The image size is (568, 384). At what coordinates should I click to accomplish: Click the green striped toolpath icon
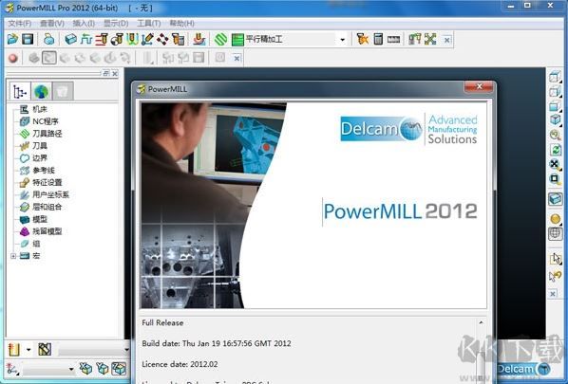click(x=220, y=39)
